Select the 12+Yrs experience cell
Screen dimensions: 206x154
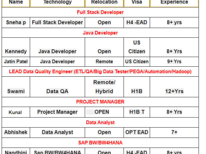point(174,91)
